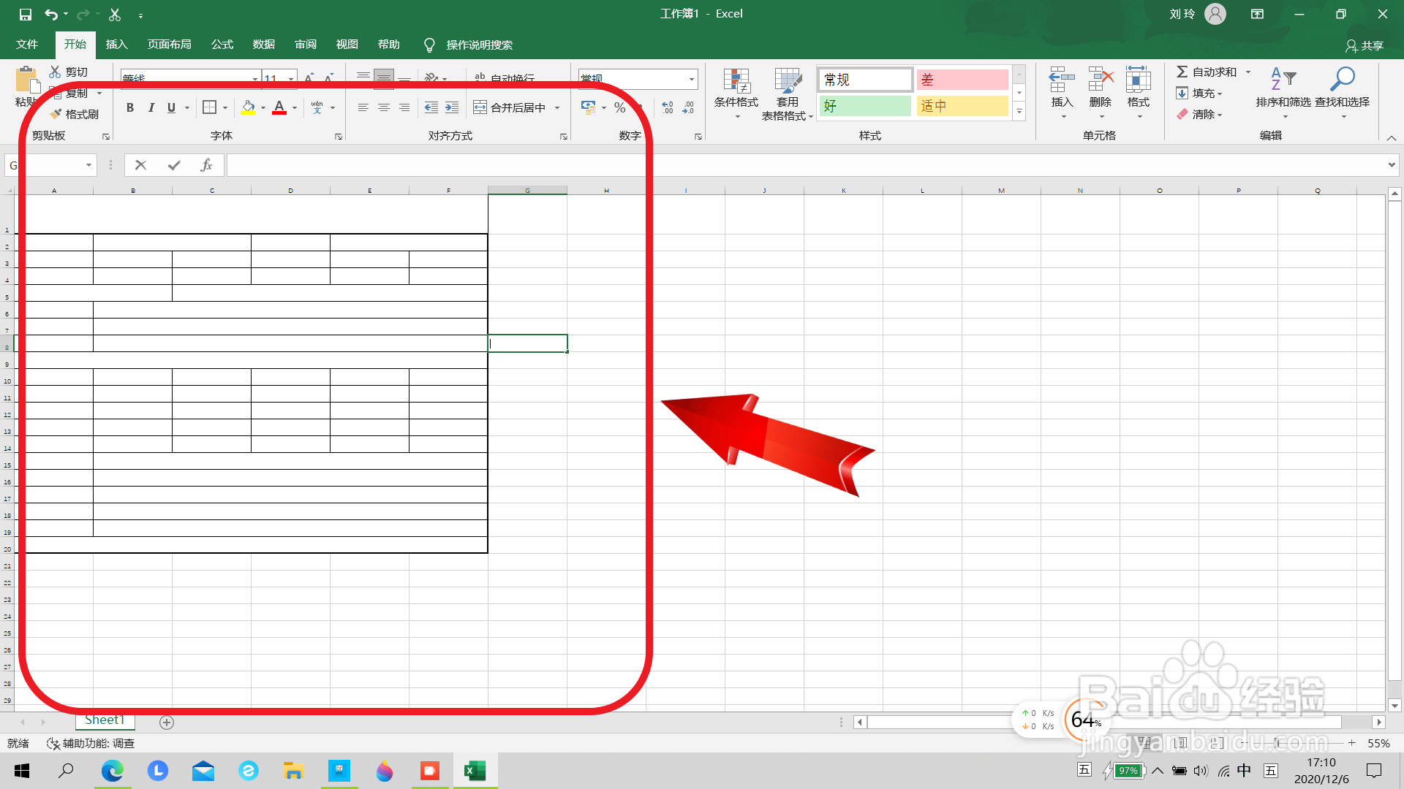Click zoom in plus on zoom slider

click(1352, 743)
